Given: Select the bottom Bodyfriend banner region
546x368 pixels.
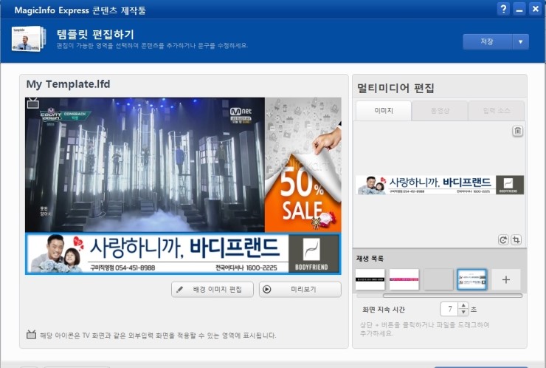Looking at the screenshot, I should pos(183,253).
